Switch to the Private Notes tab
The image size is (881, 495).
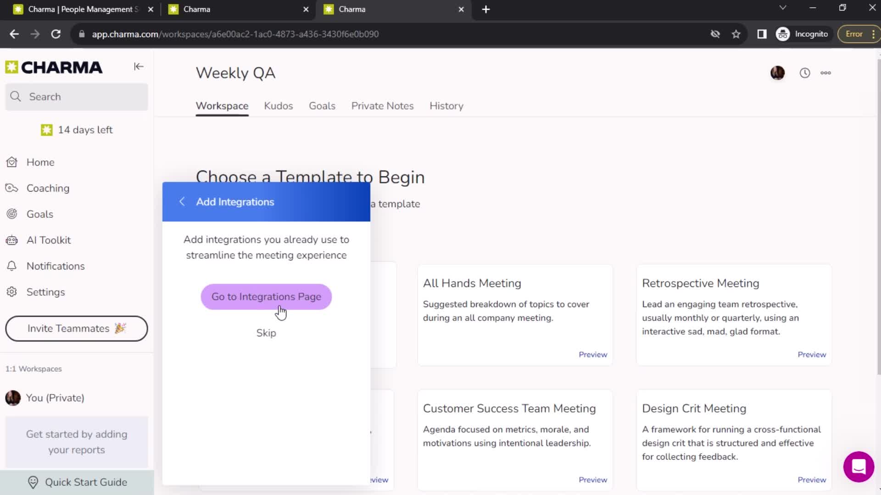pyautogui.click(x=383, y=106)
